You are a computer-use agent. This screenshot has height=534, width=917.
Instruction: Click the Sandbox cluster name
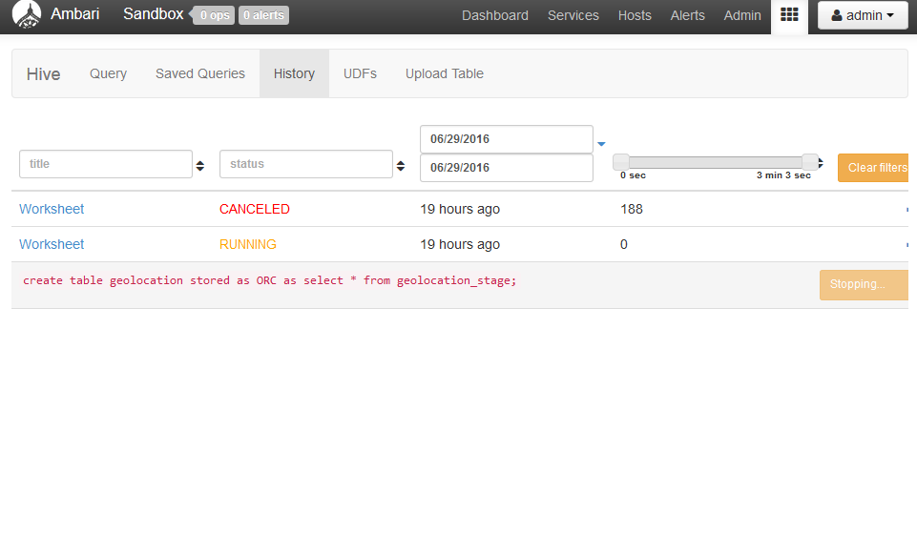tap(154, 14)
